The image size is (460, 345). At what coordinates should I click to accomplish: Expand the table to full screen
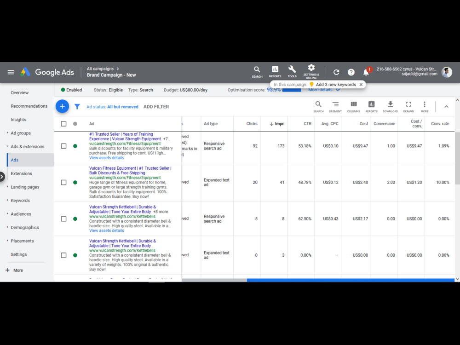click(x=408, y=107)
